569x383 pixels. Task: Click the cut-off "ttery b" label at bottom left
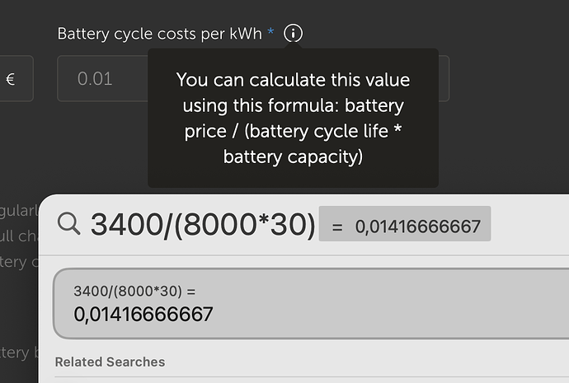[18, 353]
